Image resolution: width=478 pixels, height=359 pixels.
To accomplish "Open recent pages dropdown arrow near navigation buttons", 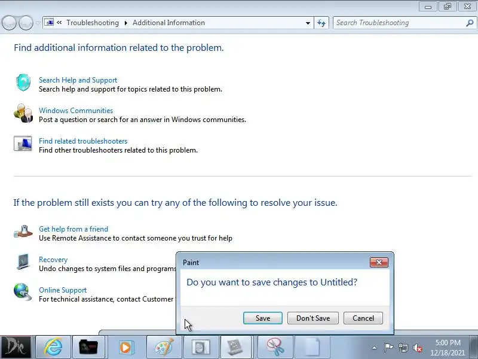I will click(x=38, y=23).
